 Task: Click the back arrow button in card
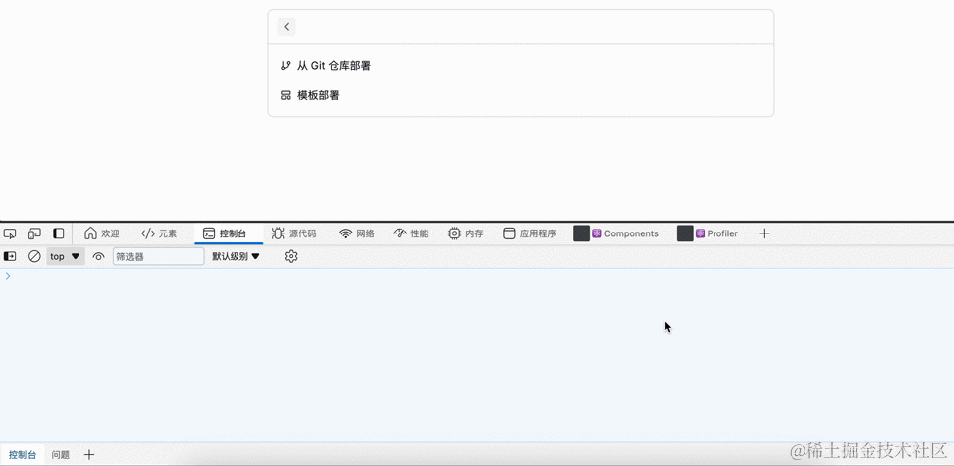point(286,26)
